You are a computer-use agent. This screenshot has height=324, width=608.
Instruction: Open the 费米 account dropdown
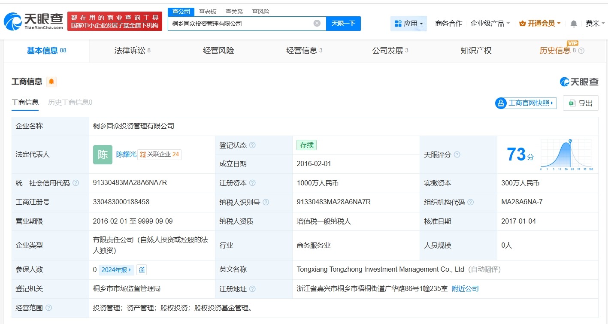point(595,24)
